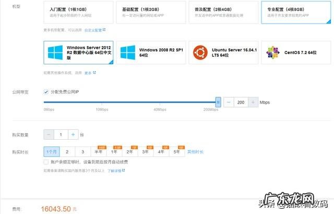Increase purchase quantity with plus button
The image size is (334, 214).
(73, 134)
